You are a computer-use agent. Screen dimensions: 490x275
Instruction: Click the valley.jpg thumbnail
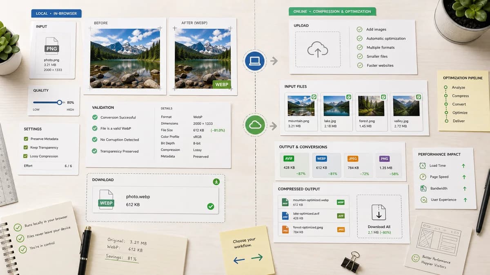click(x=406, y=106)
